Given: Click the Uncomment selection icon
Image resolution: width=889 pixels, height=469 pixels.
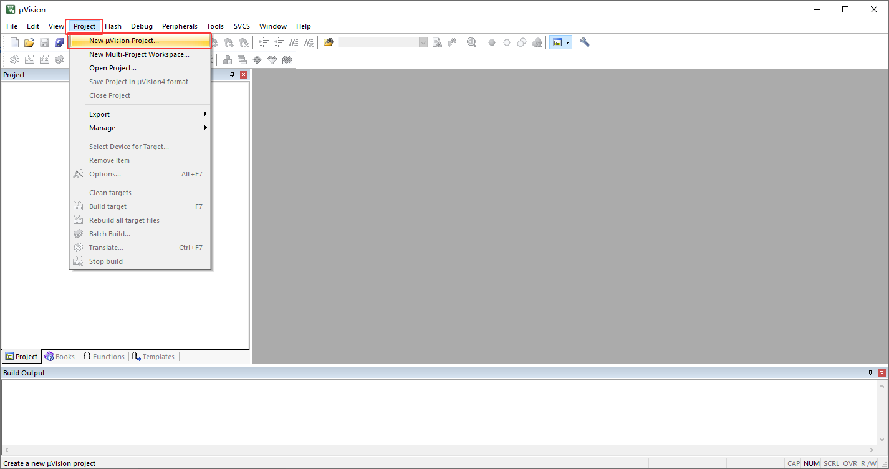Looking at the screenshot, I should [x=309, y=42].
